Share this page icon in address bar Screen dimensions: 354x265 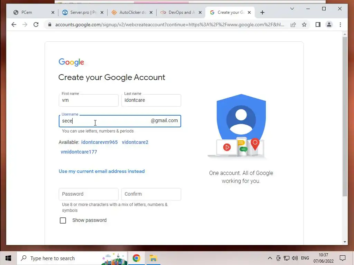pos(293,24)
